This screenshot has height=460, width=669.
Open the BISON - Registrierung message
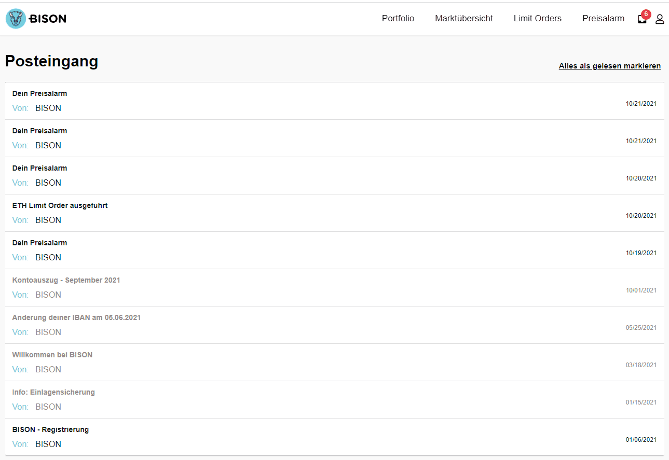click(x=335, y=437)
